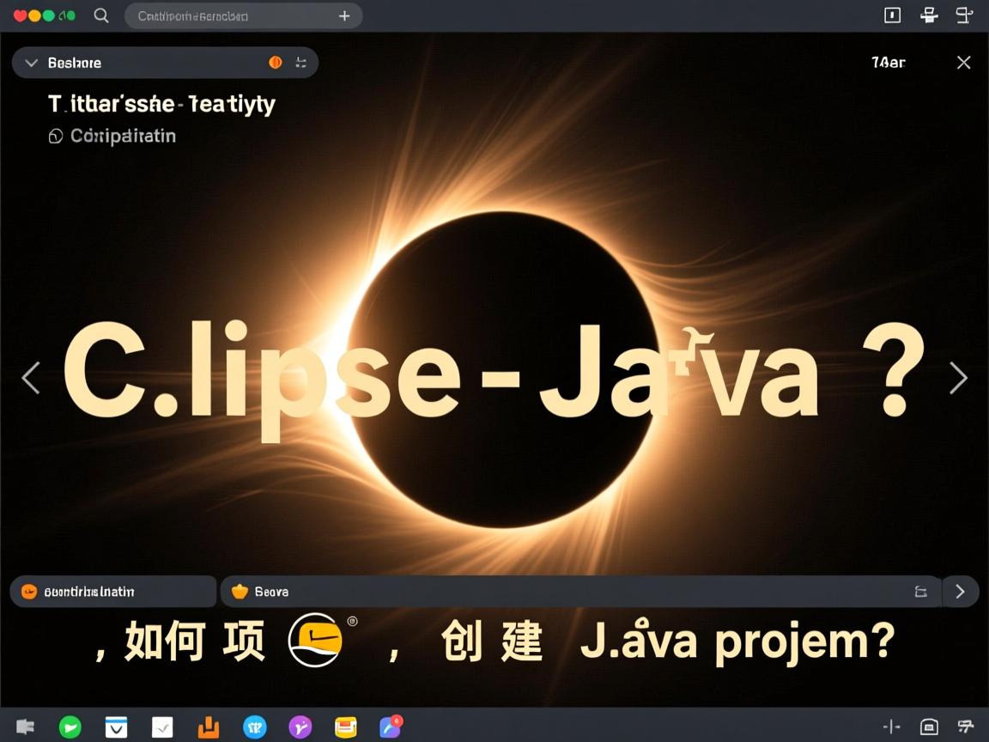The height and width of the screenshot is (742, 989).
Task: Launch the green play app from the taskbar
Action: pos(70,727)
